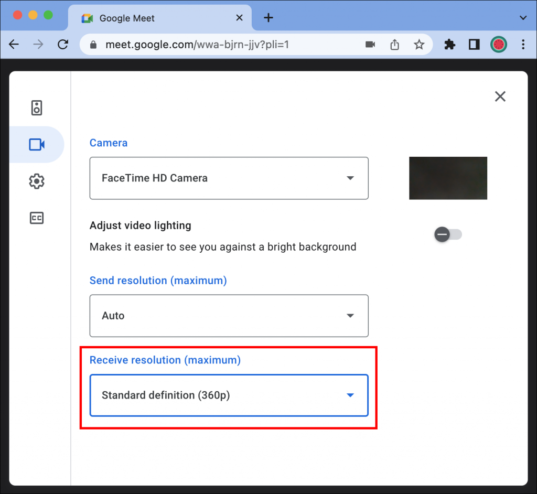
Task: Go back with the browser back arrow
Action: [x=14, y=45]
